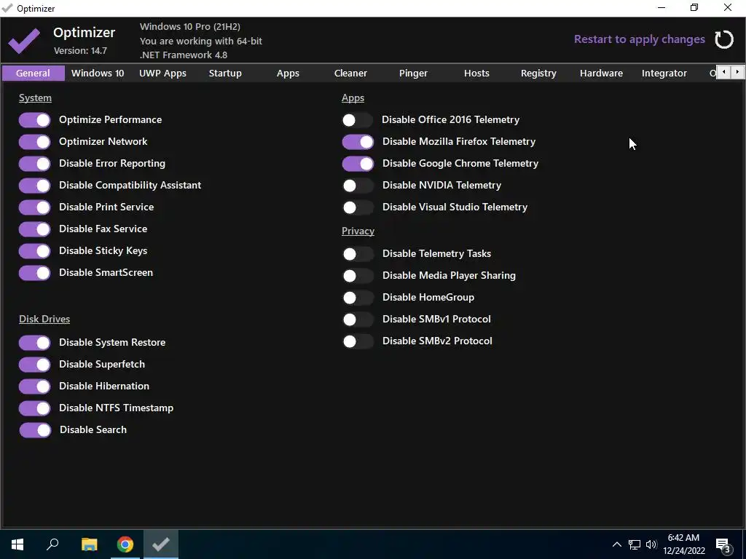The width and height of the screenshot is (746, 559).
Task: Click the purple Optimizer checkmark logo
Action: click(24, 41)
